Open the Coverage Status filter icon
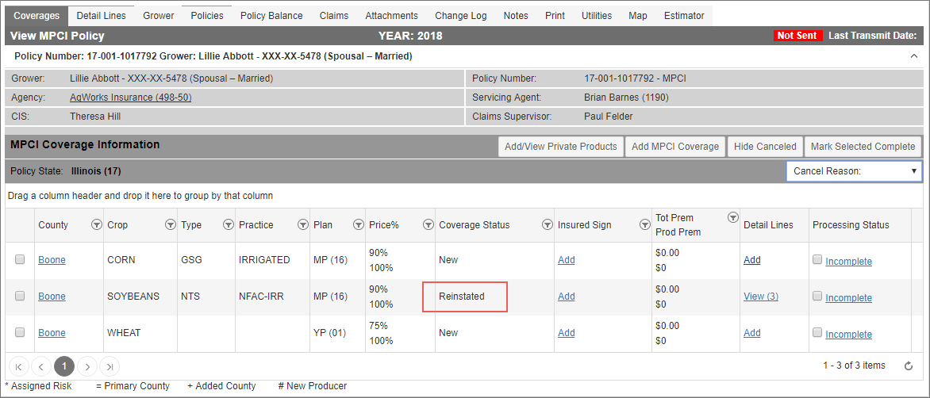930x398 pixels. point(547,225)
